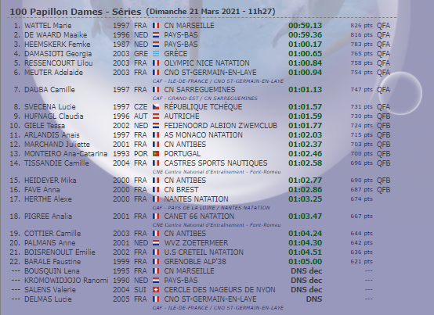Viewport: 434px width, 315px height.
Task: Open club CN MARSEILLE in first row
Action: click(x=189, y=26)
